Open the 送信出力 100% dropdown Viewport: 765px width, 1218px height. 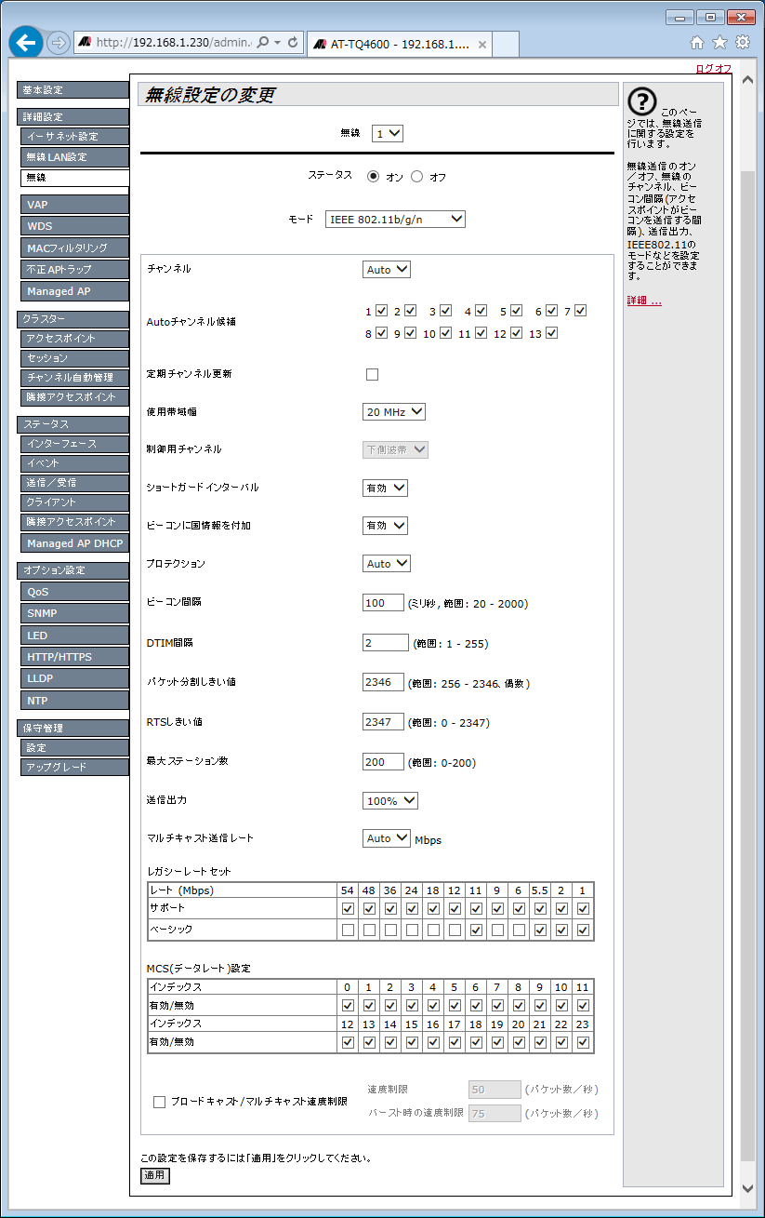(390, 800)
